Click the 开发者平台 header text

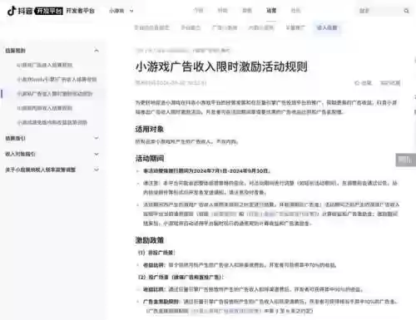[80, 11]
